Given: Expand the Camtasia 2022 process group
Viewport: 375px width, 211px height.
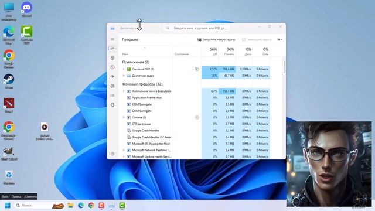Looking at the screenshot, I should [124, 69].
